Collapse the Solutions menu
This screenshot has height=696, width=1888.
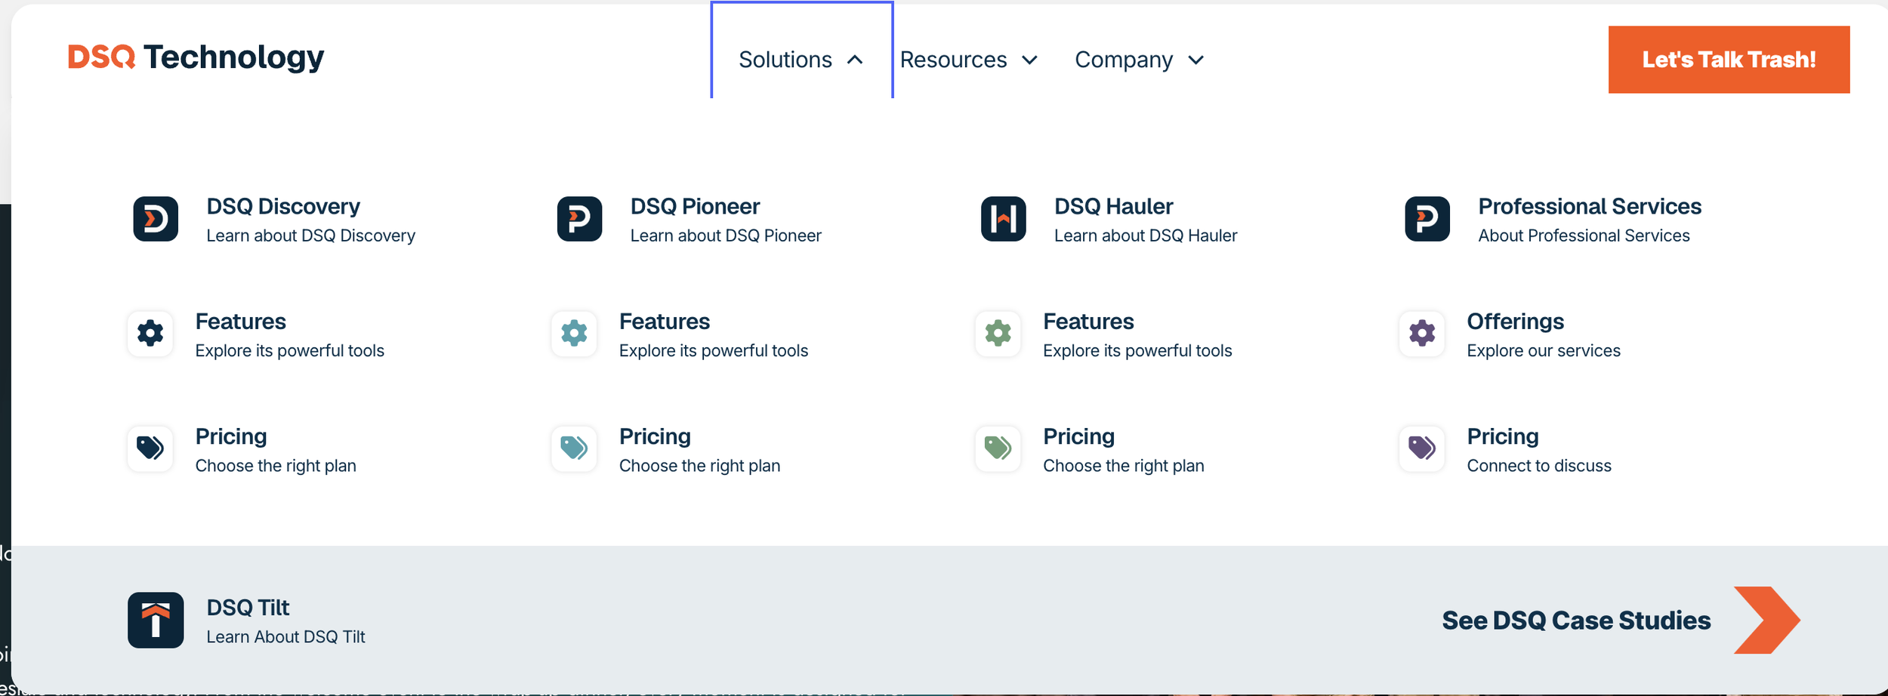[801, 60]
